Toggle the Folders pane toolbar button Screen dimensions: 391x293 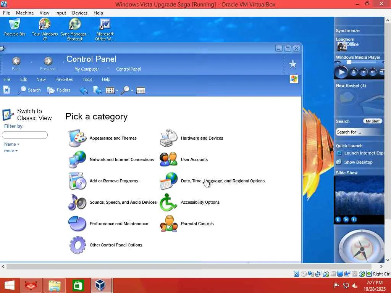tap(59, 90)
